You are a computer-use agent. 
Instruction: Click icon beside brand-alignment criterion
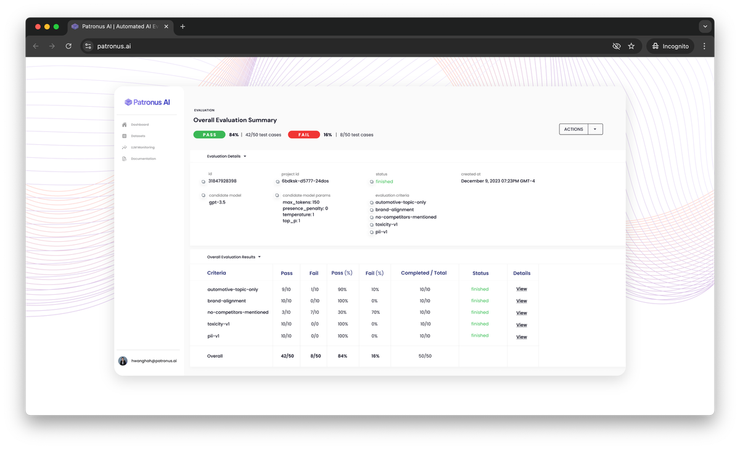tap(371, 210)
